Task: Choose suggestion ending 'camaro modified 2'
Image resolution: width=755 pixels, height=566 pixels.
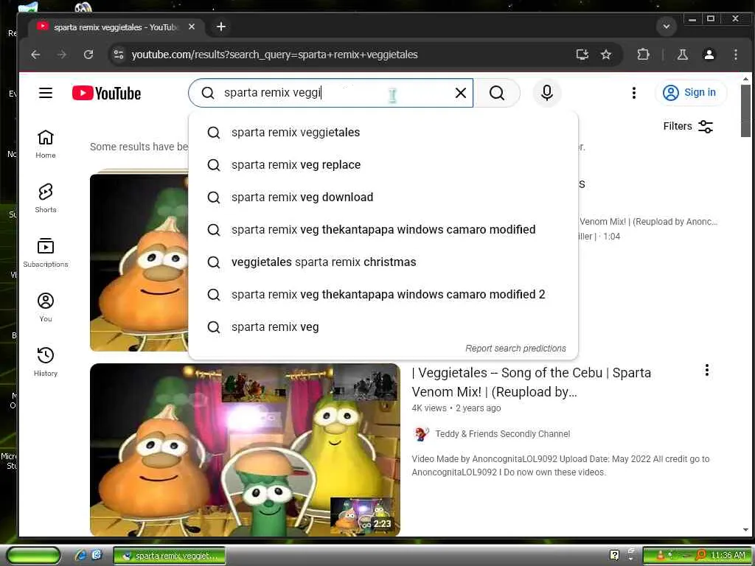Action: click(x=383, y=295)
